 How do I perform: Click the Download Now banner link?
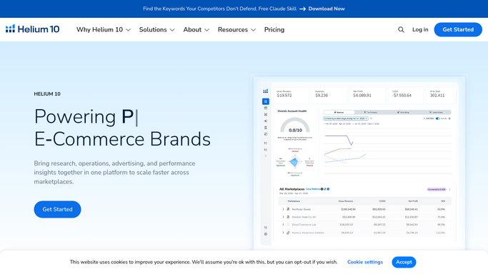click(327, 9)
